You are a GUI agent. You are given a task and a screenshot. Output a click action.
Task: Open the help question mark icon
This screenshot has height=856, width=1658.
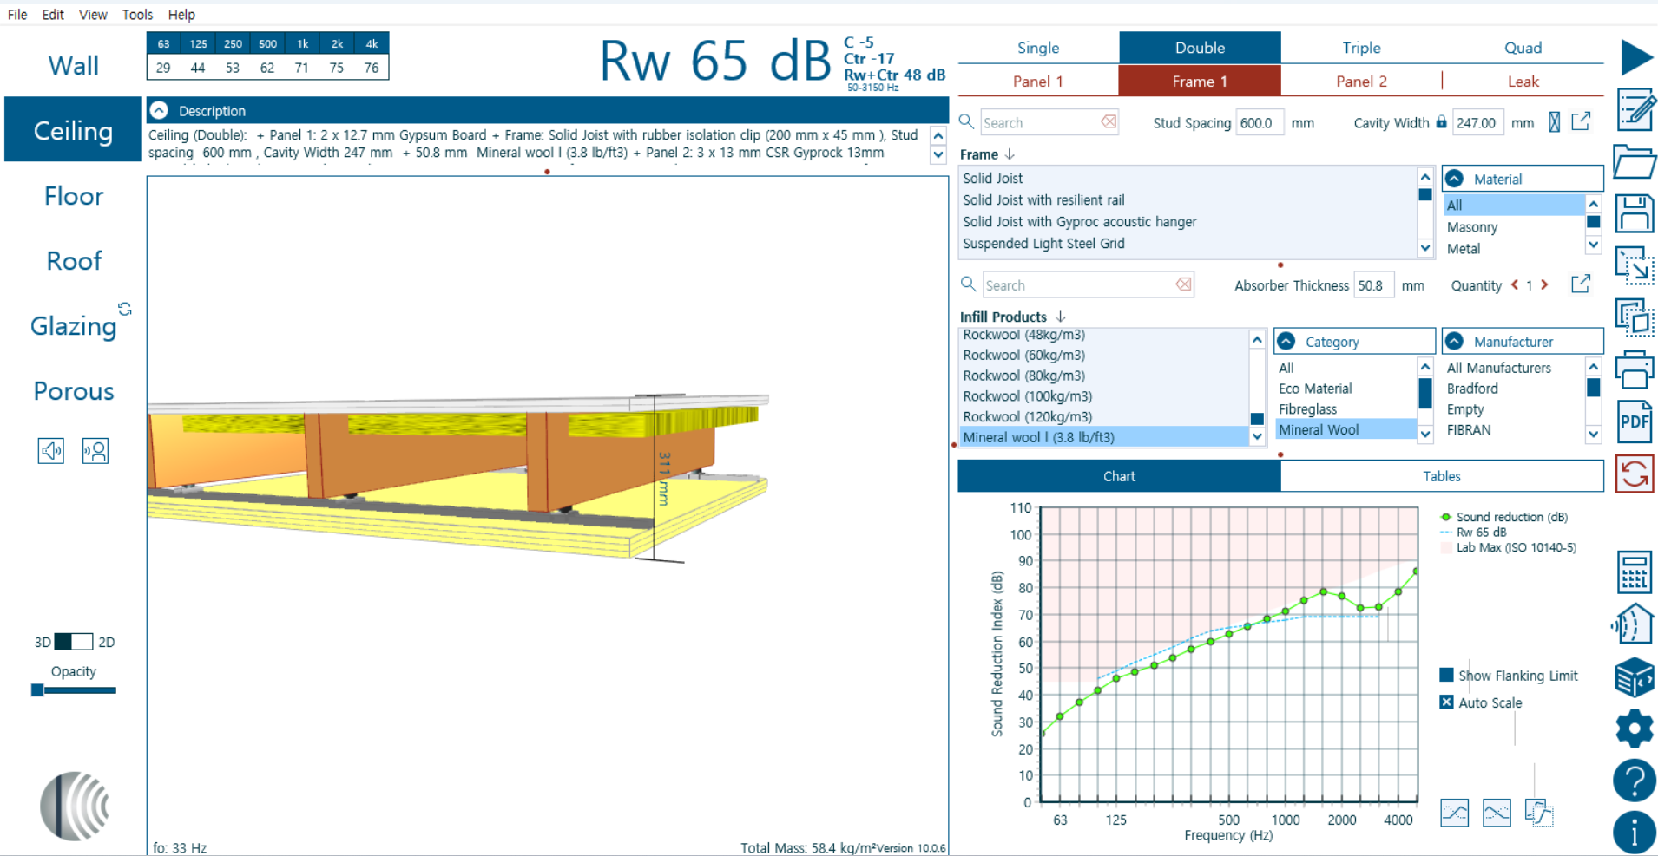tap(1634, 780)
